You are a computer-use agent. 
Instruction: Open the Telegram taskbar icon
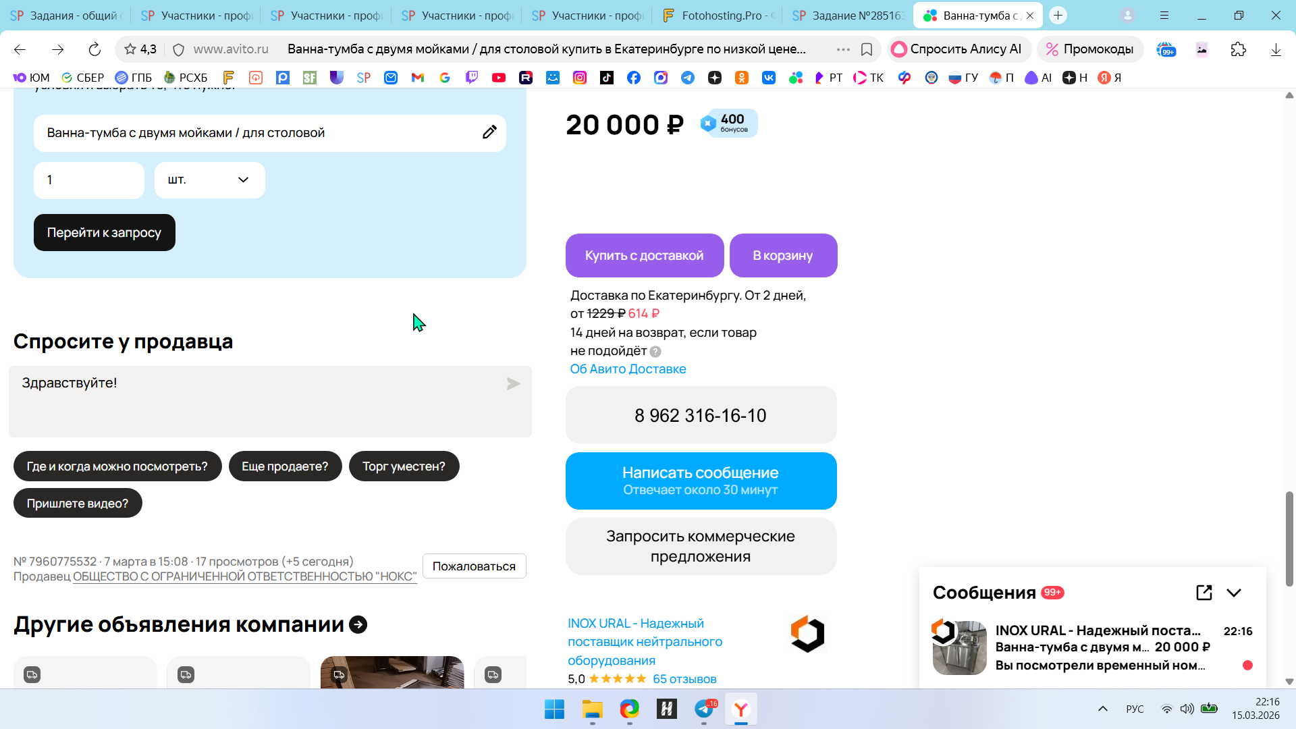(704, 709)
